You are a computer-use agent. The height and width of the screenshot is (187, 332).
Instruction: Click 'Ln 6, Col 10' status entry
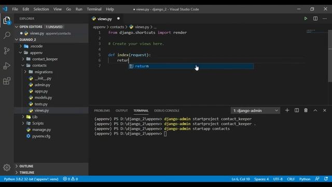(241, 179)
